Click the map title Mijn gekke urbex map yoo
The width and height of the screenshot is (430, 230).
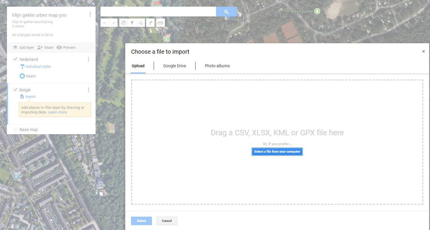click(x=39, y=15)
